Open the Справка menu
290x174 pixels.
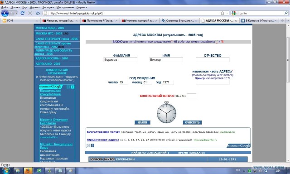82,7
